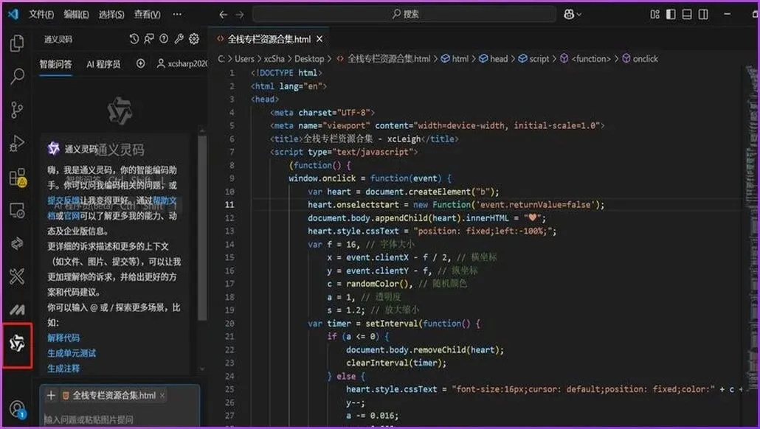Click onclick in breadcrumb
The width and height of the screenshot is (760, 429).
[x=640, y=58]
